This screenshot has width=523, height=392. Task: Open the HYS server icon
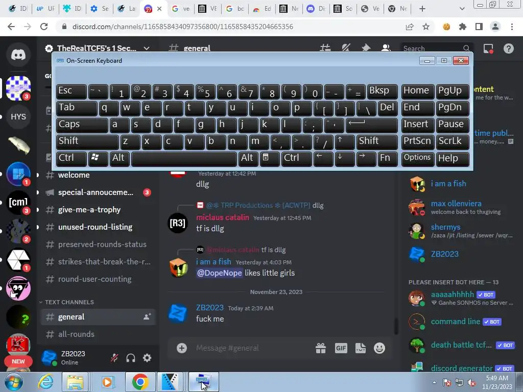tap(18, 117)
